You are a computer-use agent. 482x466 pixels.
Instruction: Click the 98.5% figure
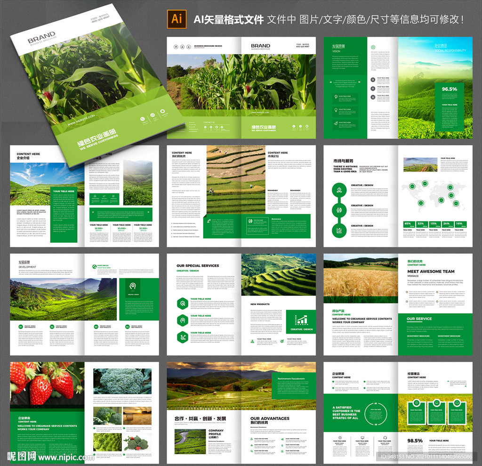click(x=415, y=441)
